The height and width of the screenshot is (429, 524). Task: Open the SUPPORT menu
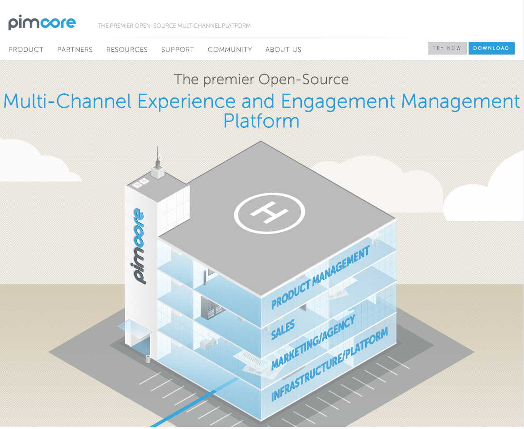click(177, 50)
